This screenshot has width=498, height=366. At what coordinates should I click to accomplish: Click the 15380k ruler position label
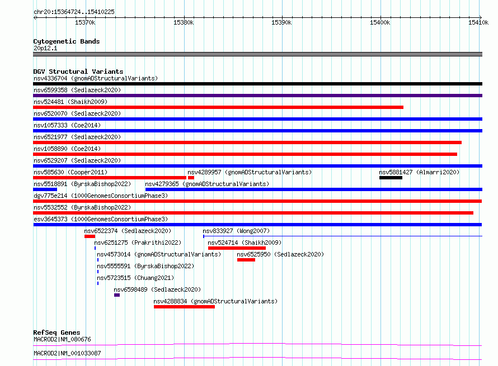point(184,22)
